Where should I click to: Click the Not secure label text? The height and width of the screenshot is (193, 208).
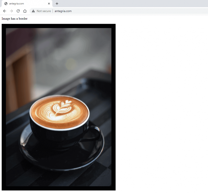[x=43, y=11]
